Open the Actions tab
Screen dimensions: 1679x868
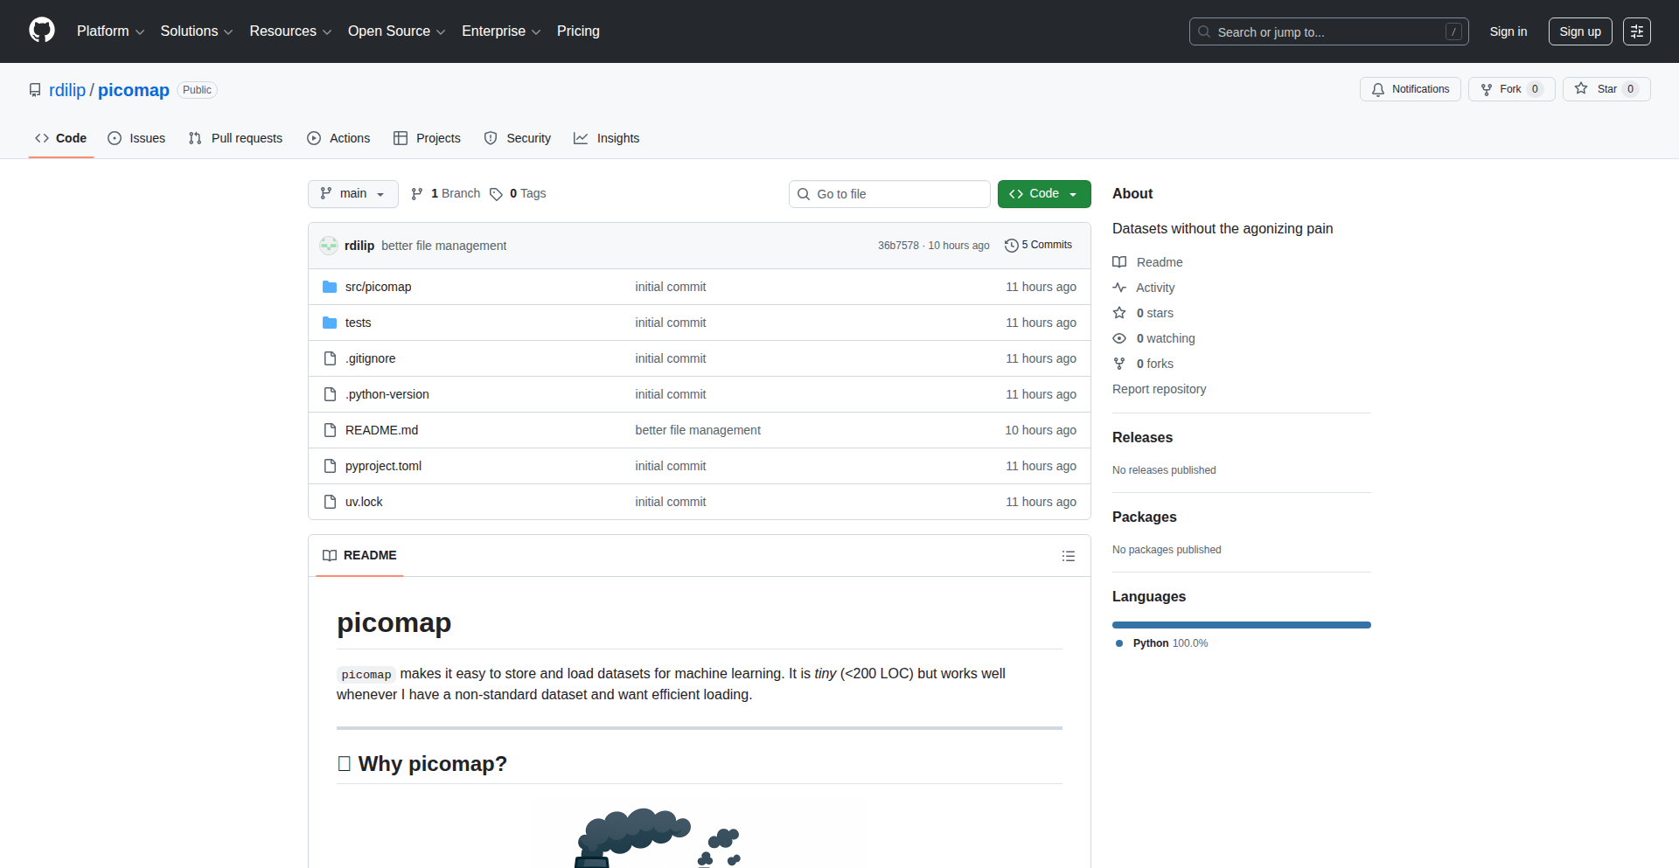(x=338, y=138)
